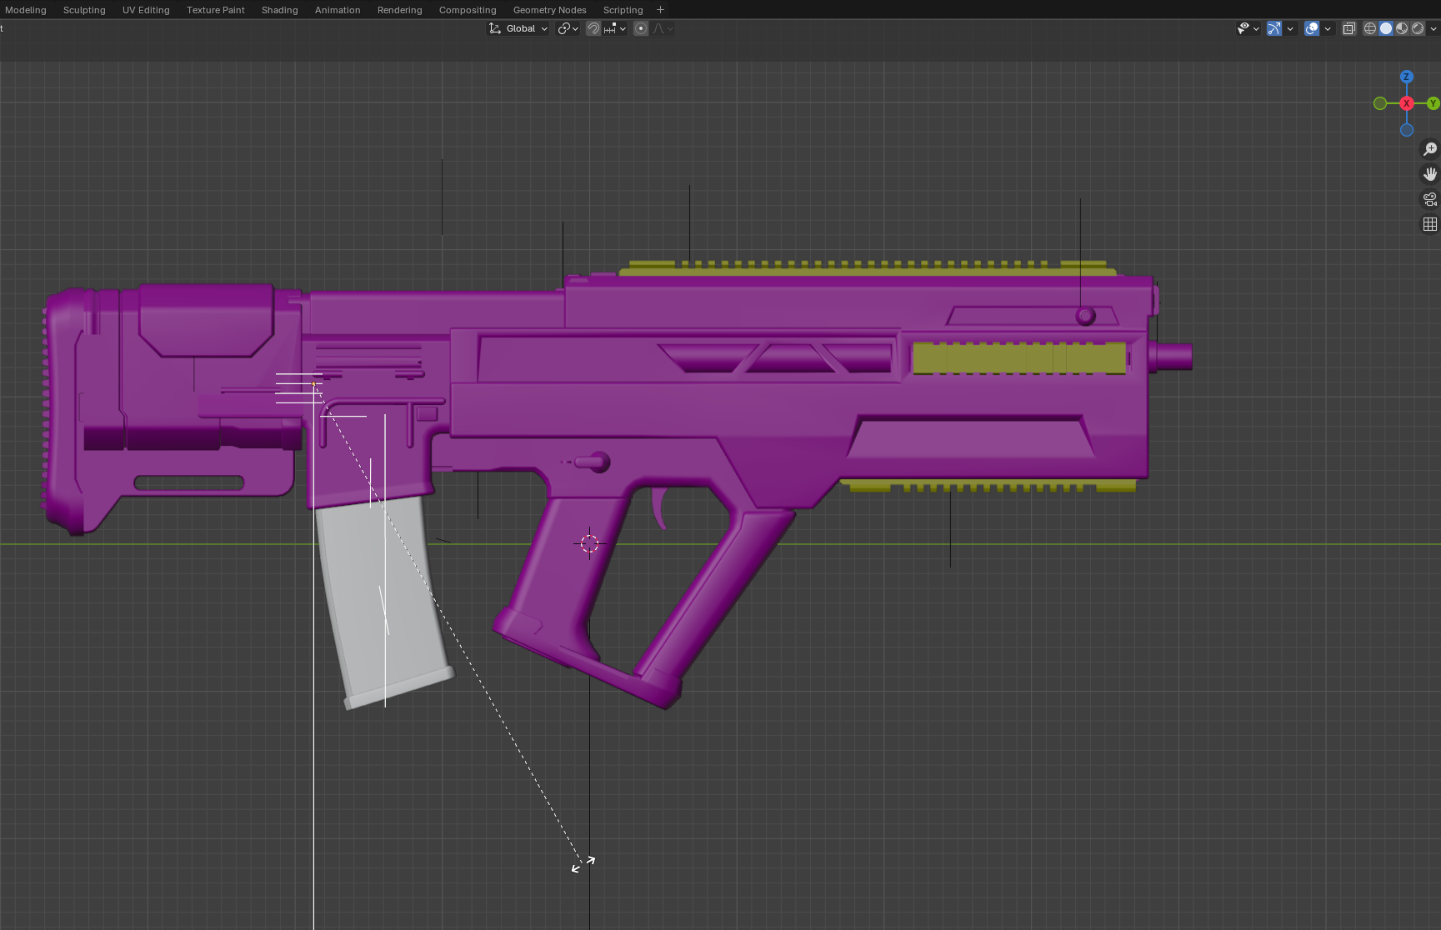The width and height of the screenshot is (1441, 930).
Task: Open the Global transform orientation dropdown
Action: click(x=518, y=28)
